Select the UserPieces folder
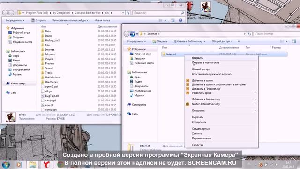The image size is (300, 169). [x=51, y=82]
